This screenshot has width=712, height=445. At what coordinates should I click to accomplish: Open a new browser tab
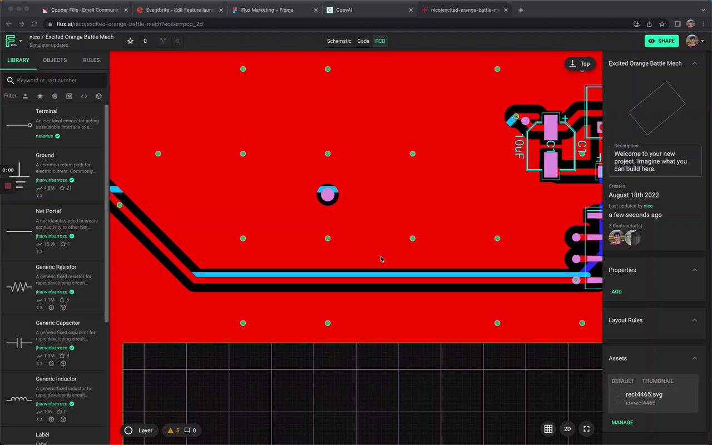pos(521,10)
